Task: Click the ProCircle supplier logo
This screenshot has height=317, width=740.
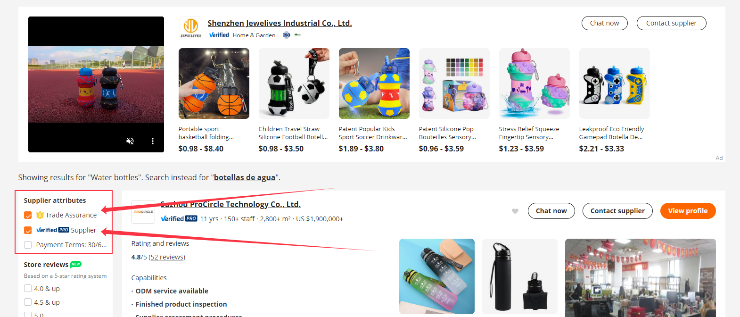Action: 143,212
